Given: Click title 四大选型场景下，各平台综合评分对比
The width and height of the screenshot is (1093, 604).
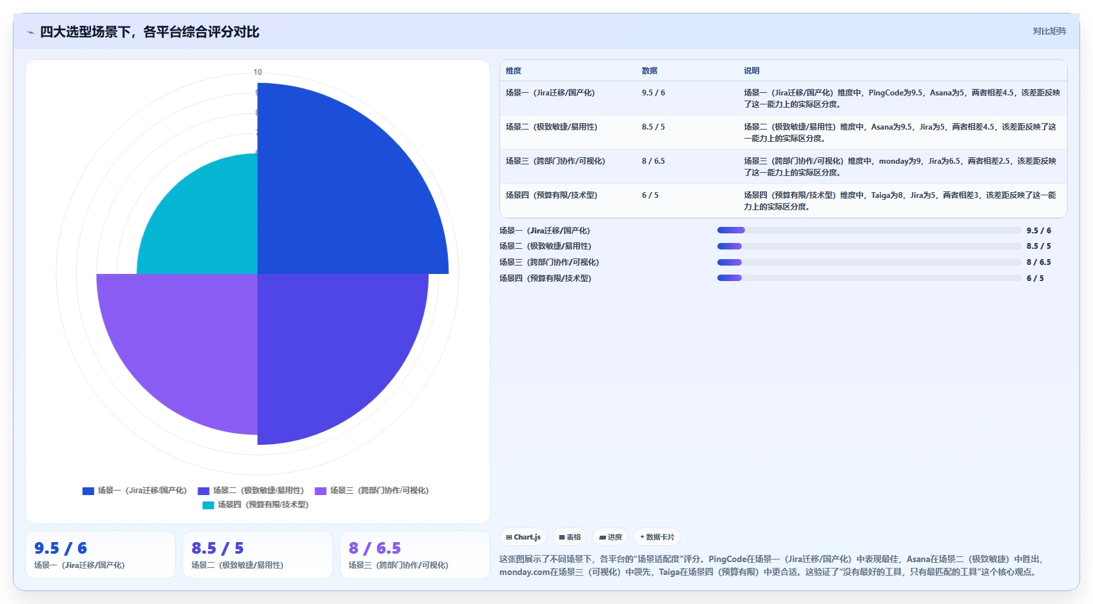Looking at the screenshot, I should pos(150,32).
